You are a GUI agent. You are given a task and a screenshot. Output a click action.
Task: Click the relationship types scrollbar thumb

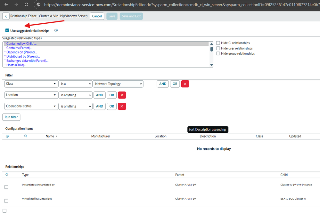[212, 49]
